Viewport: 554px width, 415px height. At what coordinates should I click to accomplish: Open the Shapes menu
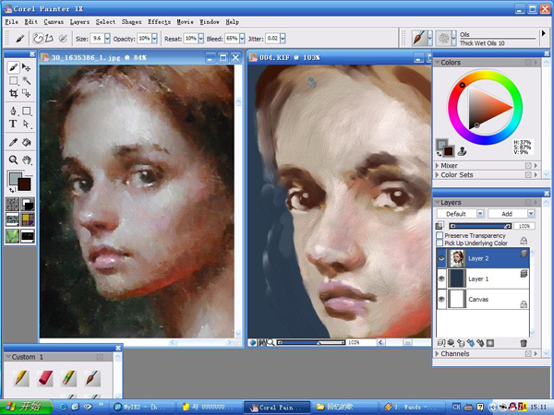[x=131, y=22]
